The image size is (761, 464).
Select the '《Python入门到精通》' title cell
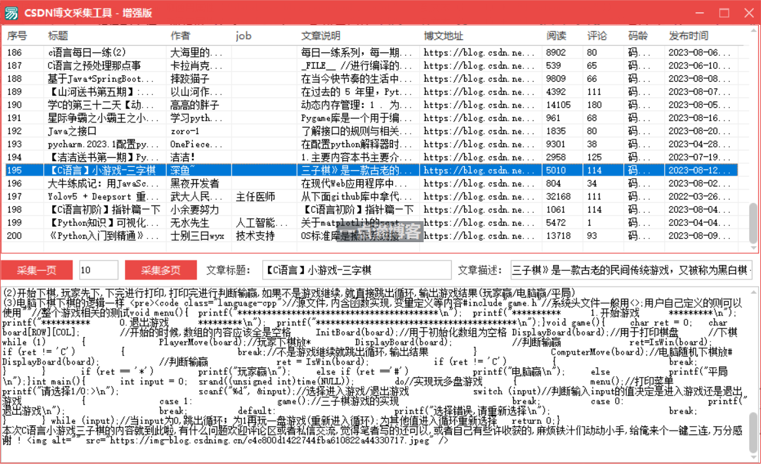[x=103, y=236]
